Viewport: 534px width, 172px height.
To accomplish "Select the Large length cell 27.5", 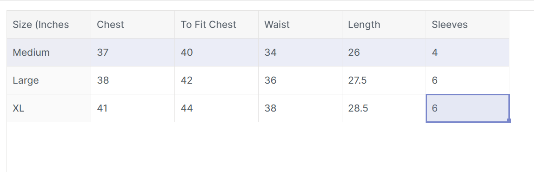I will tap(384, 80).
